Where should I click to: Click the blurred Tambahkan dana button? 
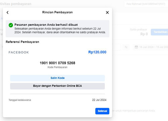pyautogui.click(x=160, y=32)
